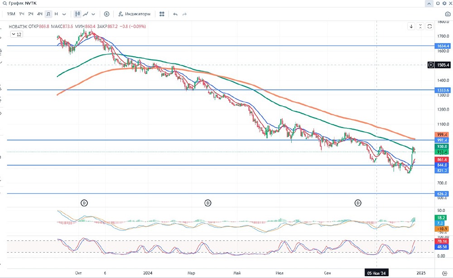Select the Д daily timeframe

pos(48,14)
